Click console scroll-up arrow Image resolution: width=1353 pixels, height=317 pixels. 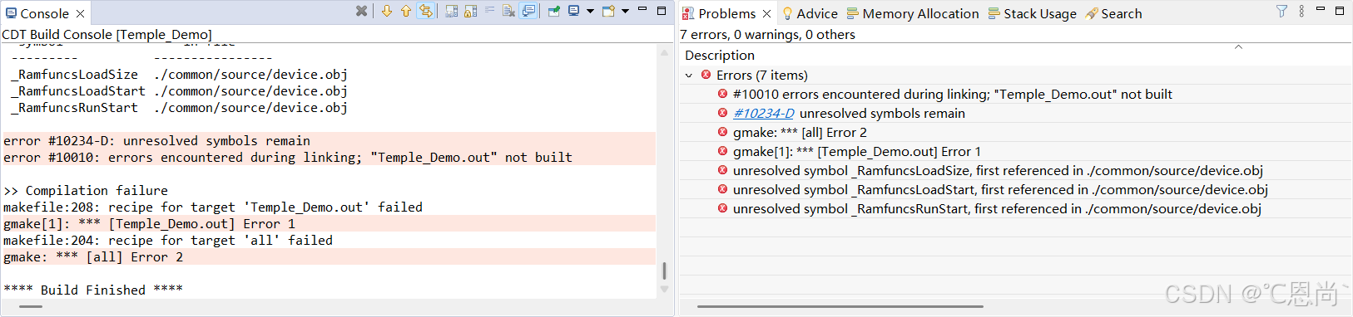(x=664, y=52)
